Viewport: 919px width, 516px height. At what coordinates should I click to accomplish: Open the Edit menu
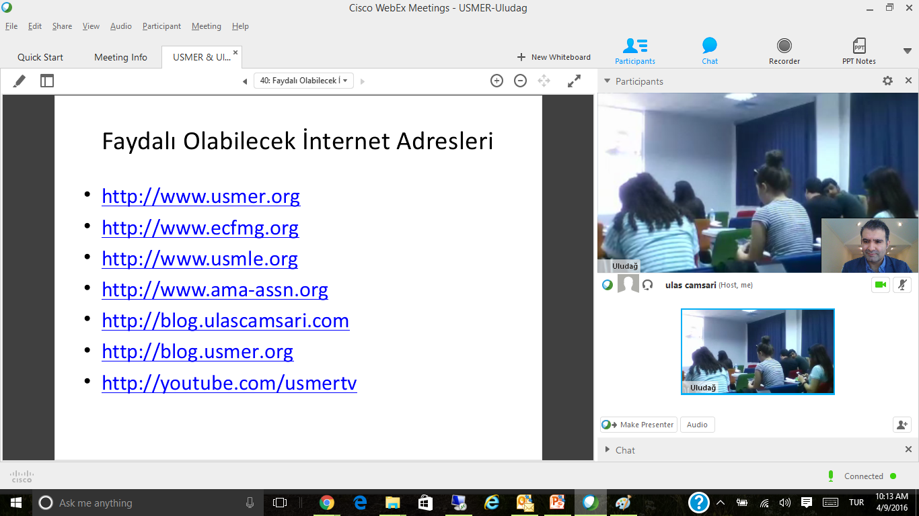tap(35, 26)
